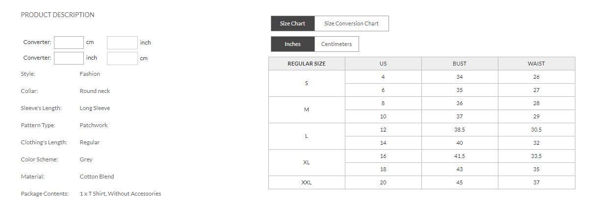Click the XL size cell

click(307, 162)
